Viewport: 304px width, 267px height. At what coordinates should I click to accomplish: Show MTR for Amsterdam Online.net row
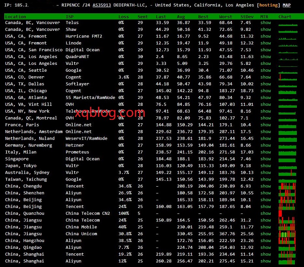(x=265, y=132)
